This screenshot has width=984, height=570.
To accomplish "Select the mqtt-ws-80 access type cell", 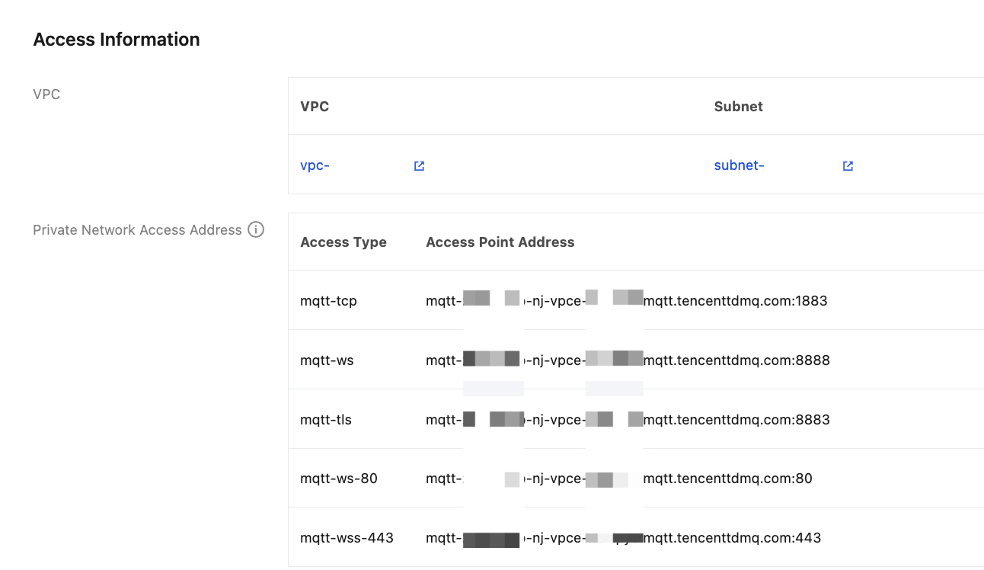I will point(339,479).
